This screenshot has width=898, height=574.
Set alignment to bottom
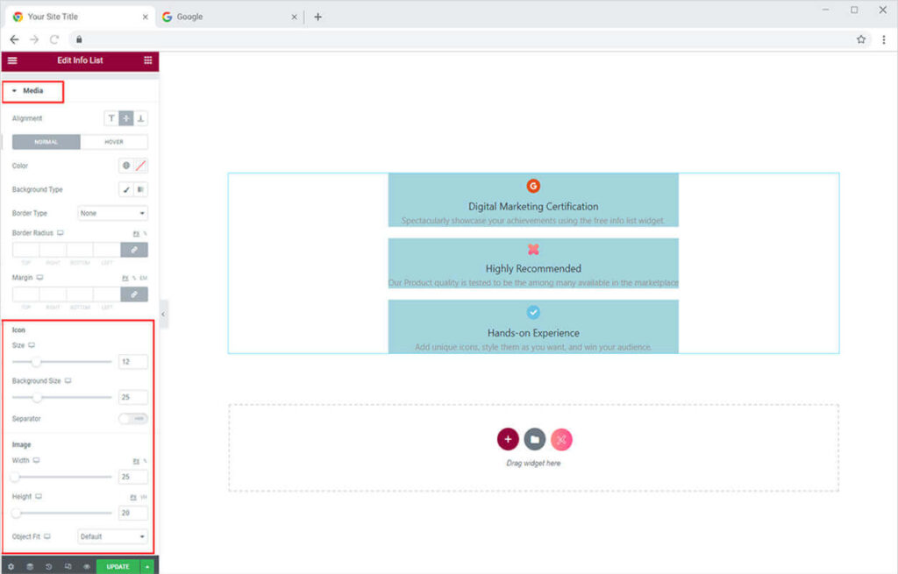(x=141, y=118)
